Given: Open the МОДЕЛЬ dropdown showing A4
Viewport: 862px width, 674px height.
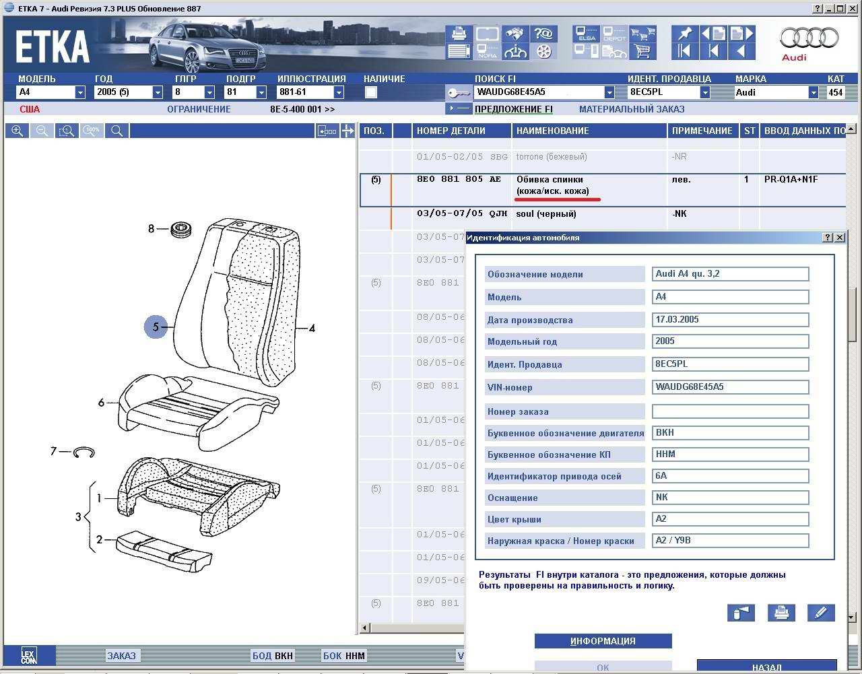Looking at the screenshot, I should (x=80, y=92).
